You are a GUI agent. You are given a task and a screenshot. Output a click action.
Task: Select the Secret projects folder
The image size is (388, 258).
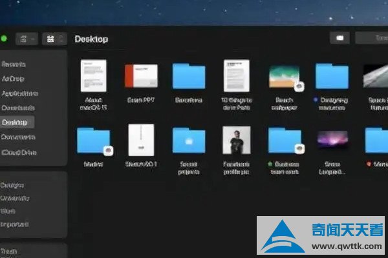(188, 140)
